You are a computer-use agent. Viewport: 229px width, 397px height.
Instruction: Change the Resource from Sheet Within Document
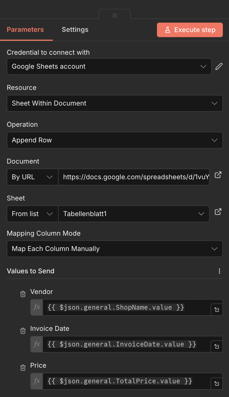tap(115, 103)
